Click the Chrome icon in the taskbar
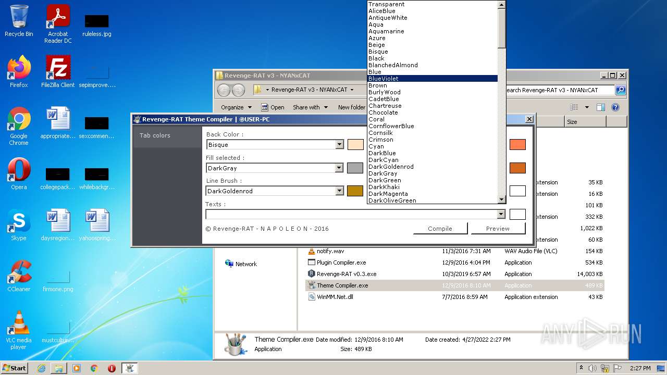 (94, 368)
